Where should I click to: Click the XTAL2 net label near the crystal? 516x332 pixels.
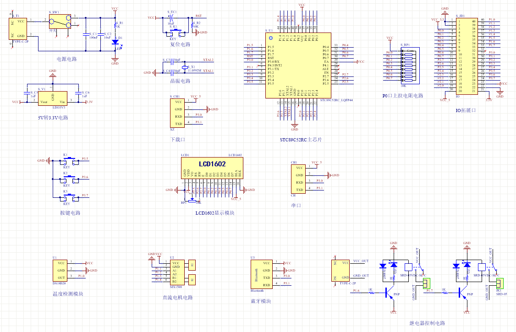coord(208,60)
